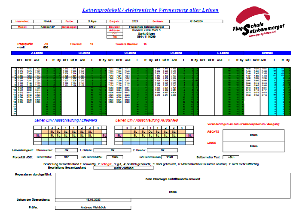Click the 'RECHTS' label

point(213,132)
